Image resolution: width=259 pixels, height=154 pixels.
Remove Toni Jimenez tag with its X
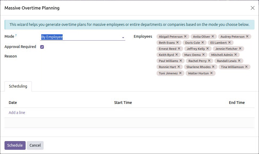[180, 73]
